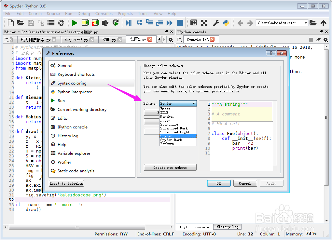Toggle fullscreen mode icon
Image resolution: width=332 pixels, height=240 pixels.
(x=204, y=23)
